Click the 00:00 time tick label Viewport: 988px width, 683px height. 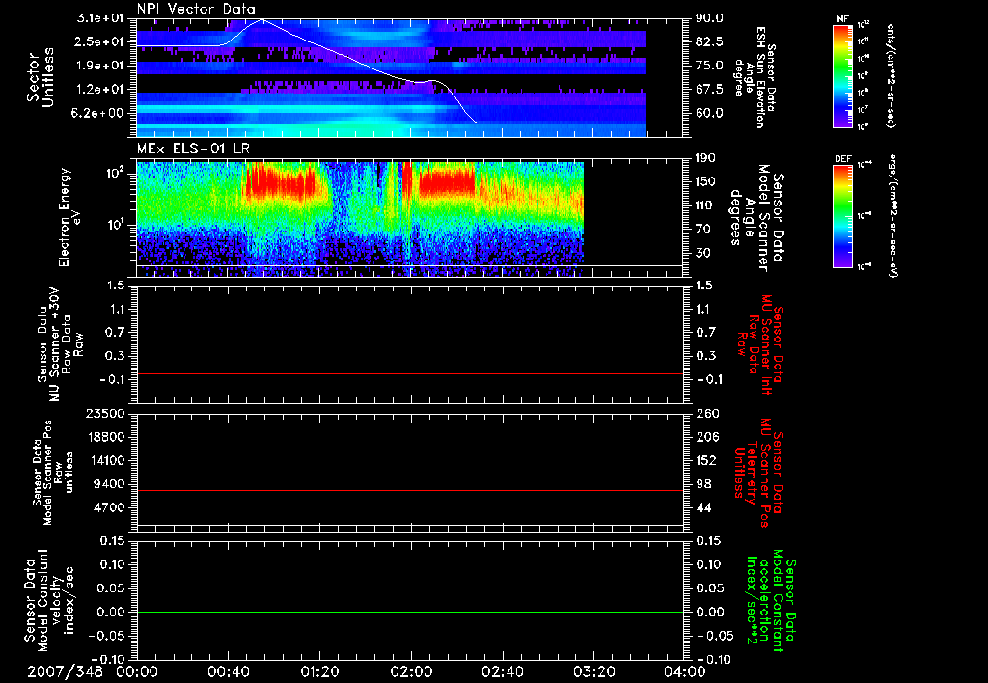137,672
